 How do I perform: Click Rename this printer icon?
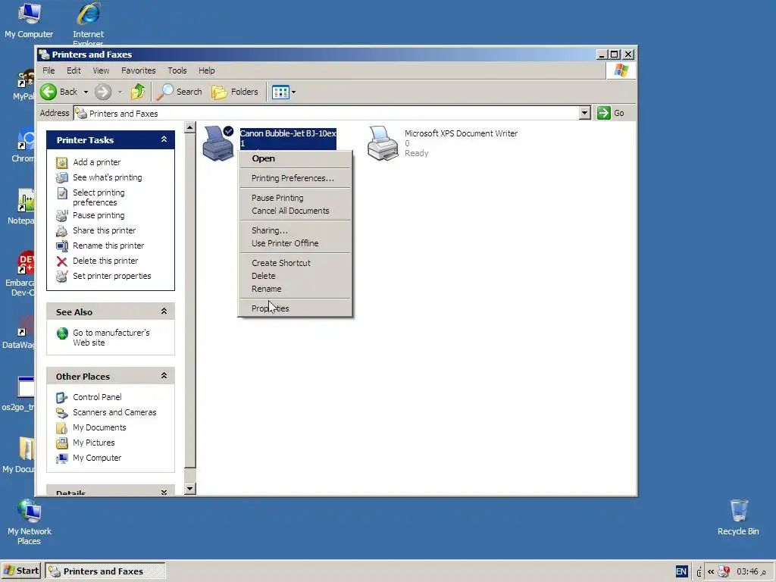point(62,246)
